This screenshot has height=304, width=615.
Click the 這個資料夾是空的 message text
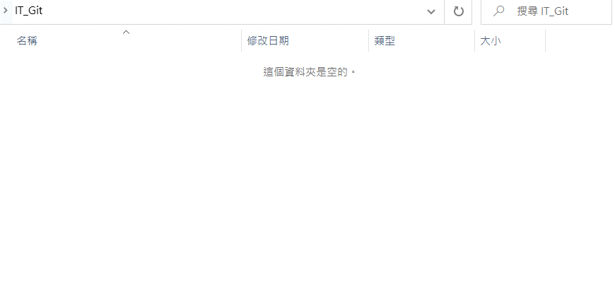pos(310,72)
